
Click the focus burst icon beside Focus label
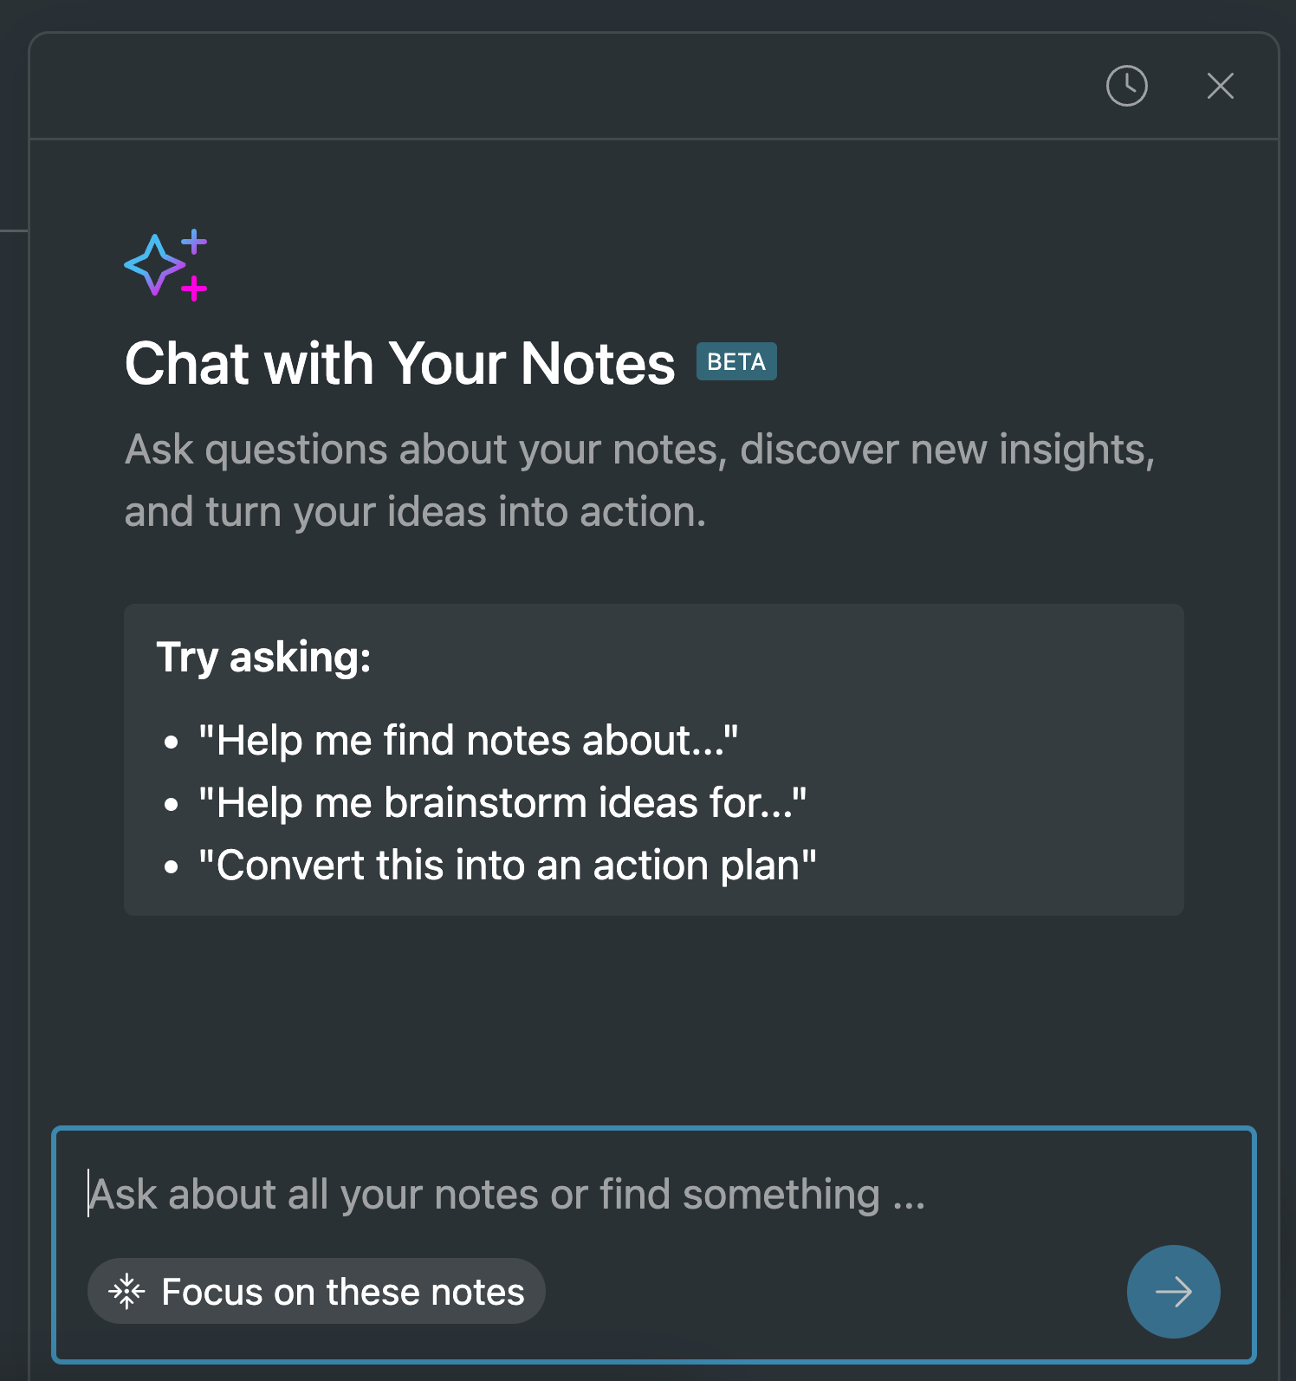[x=126, y=1291]
